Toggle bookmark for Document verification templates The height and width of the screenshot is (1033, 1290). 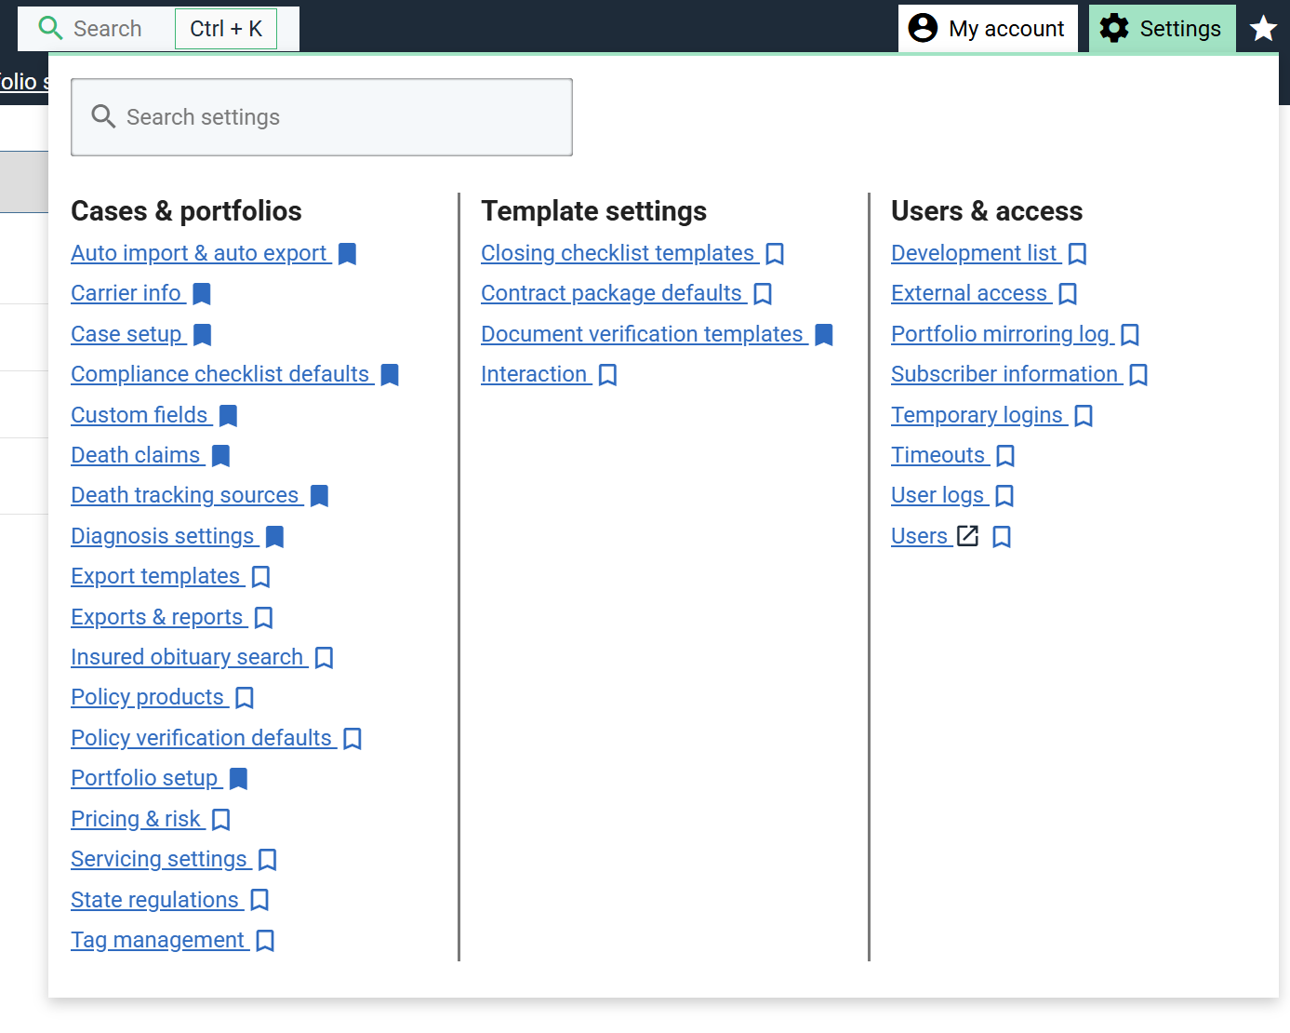tap(823, 335)
